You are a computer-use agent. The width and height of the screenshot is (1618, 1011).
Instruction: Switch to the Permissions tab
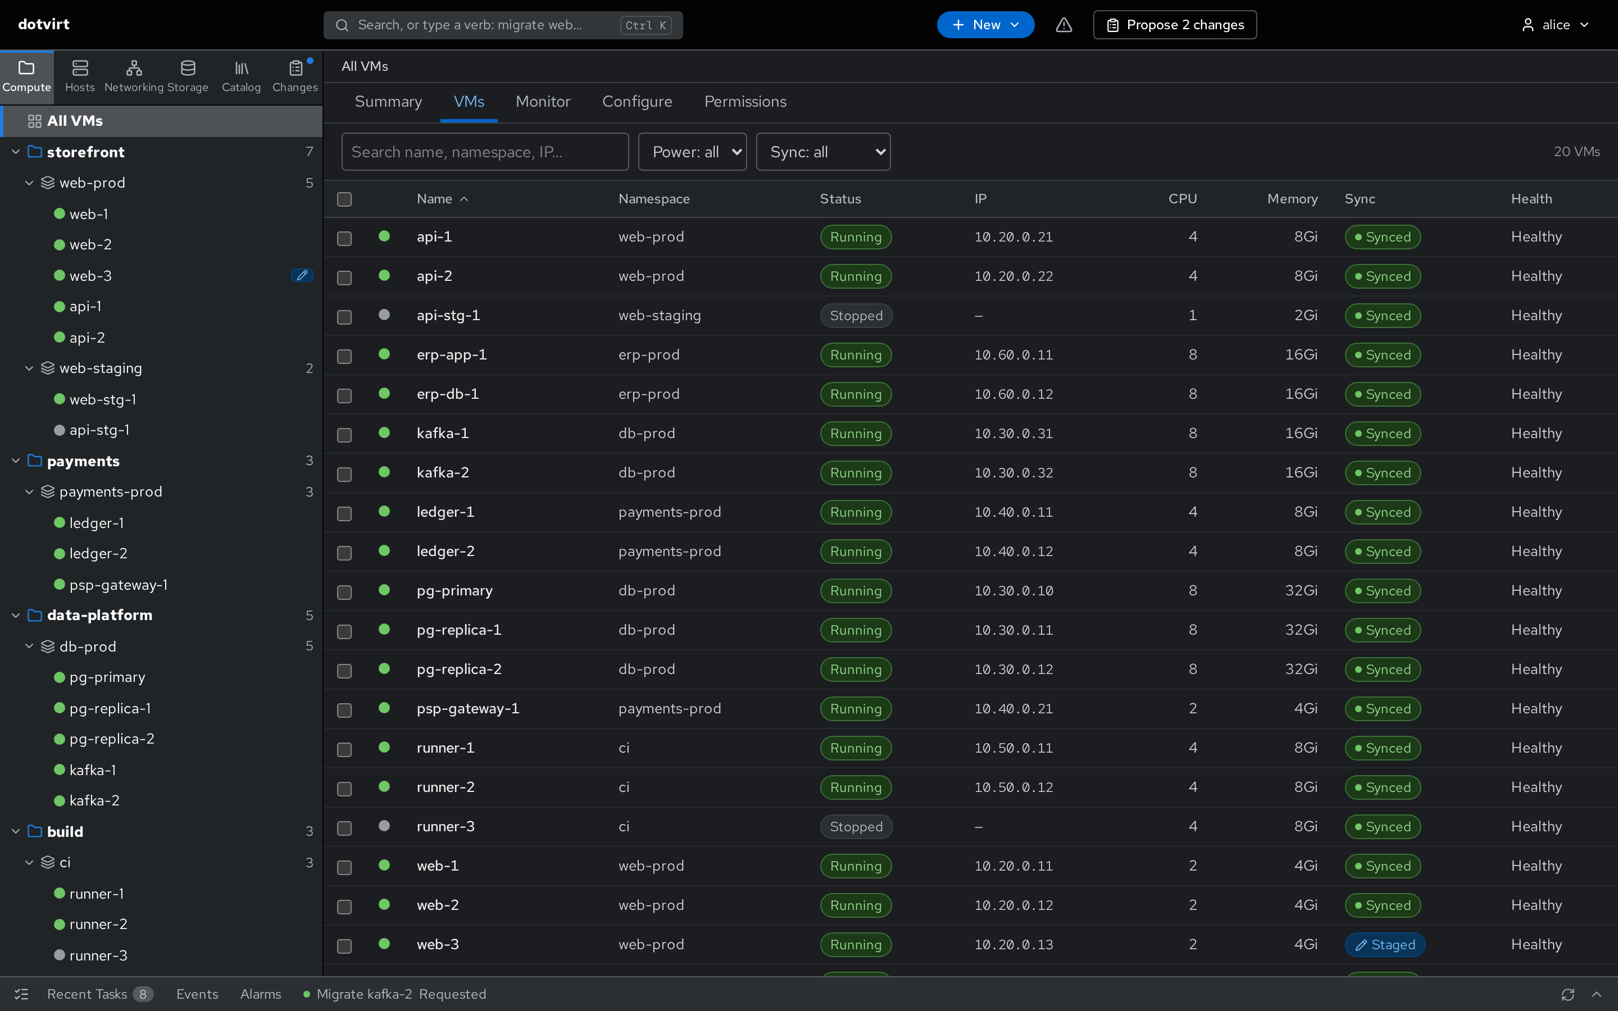tap(746, 102)
